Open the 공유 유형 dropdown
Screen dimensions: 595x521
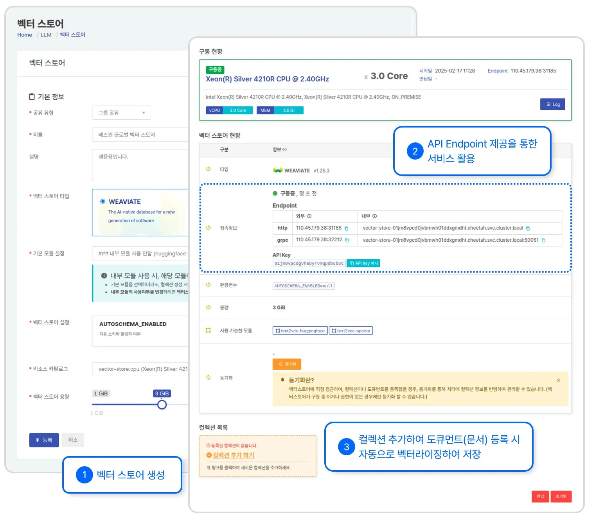(x=121, y=113)
